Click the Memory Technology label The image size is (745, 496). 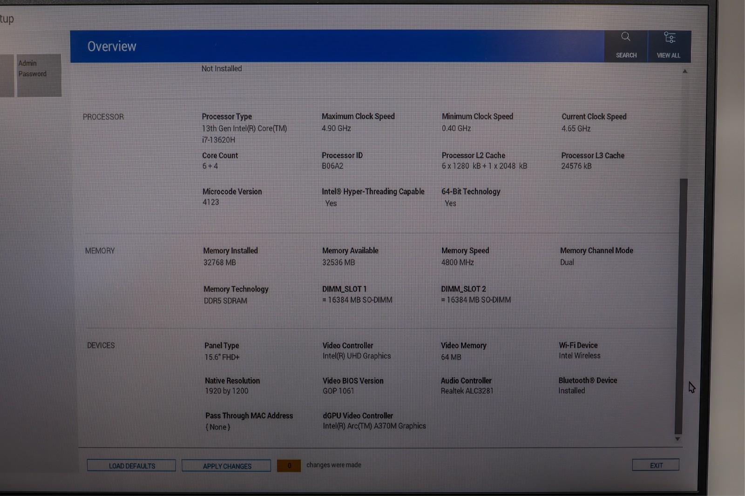tap(236, 289)
